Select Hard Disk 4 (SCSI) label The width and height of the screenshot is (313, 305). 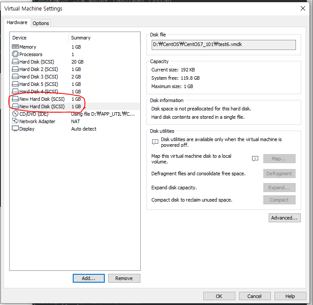(x=39, y=92)
